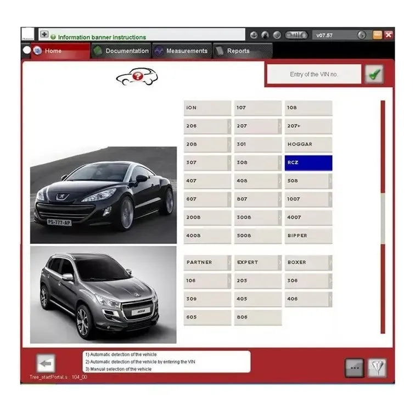Choose the 306 model

pyautogui.click(x=309, y=281)
